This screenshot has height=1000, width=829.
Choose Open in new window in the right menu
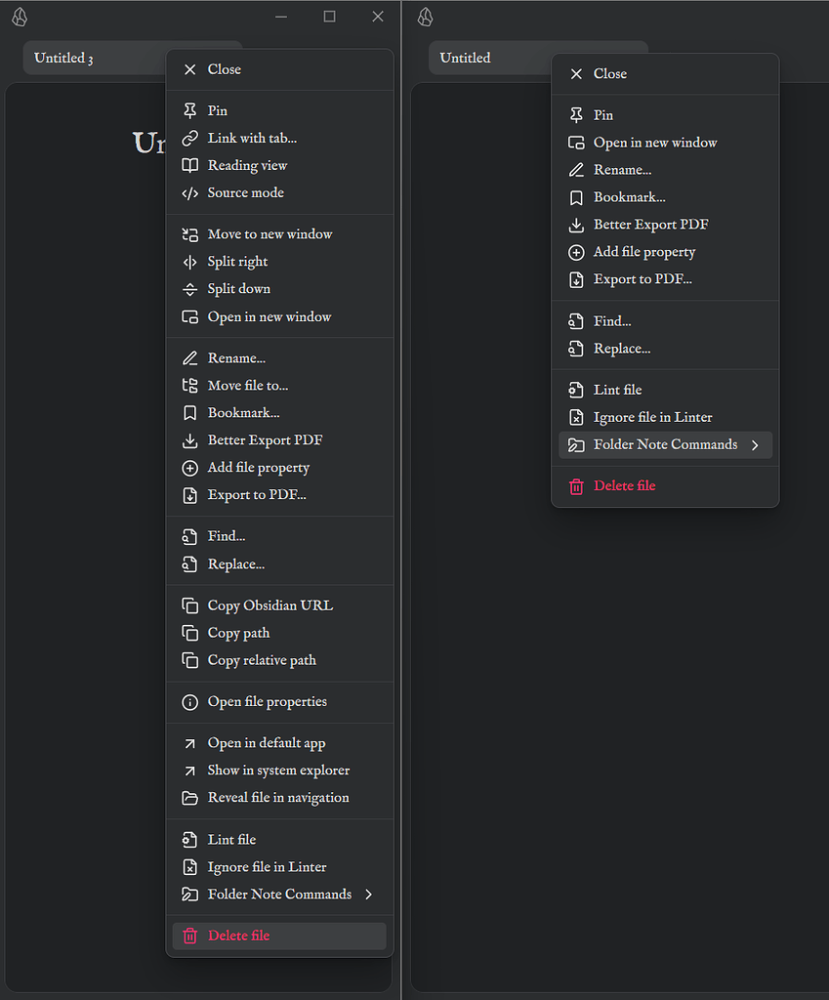(665, 143)
